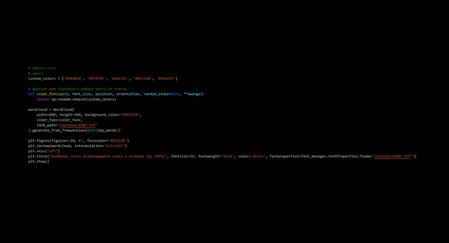Click the interpolation value 'bilinear'
This screenshot has height=243, width=449.
115,146
